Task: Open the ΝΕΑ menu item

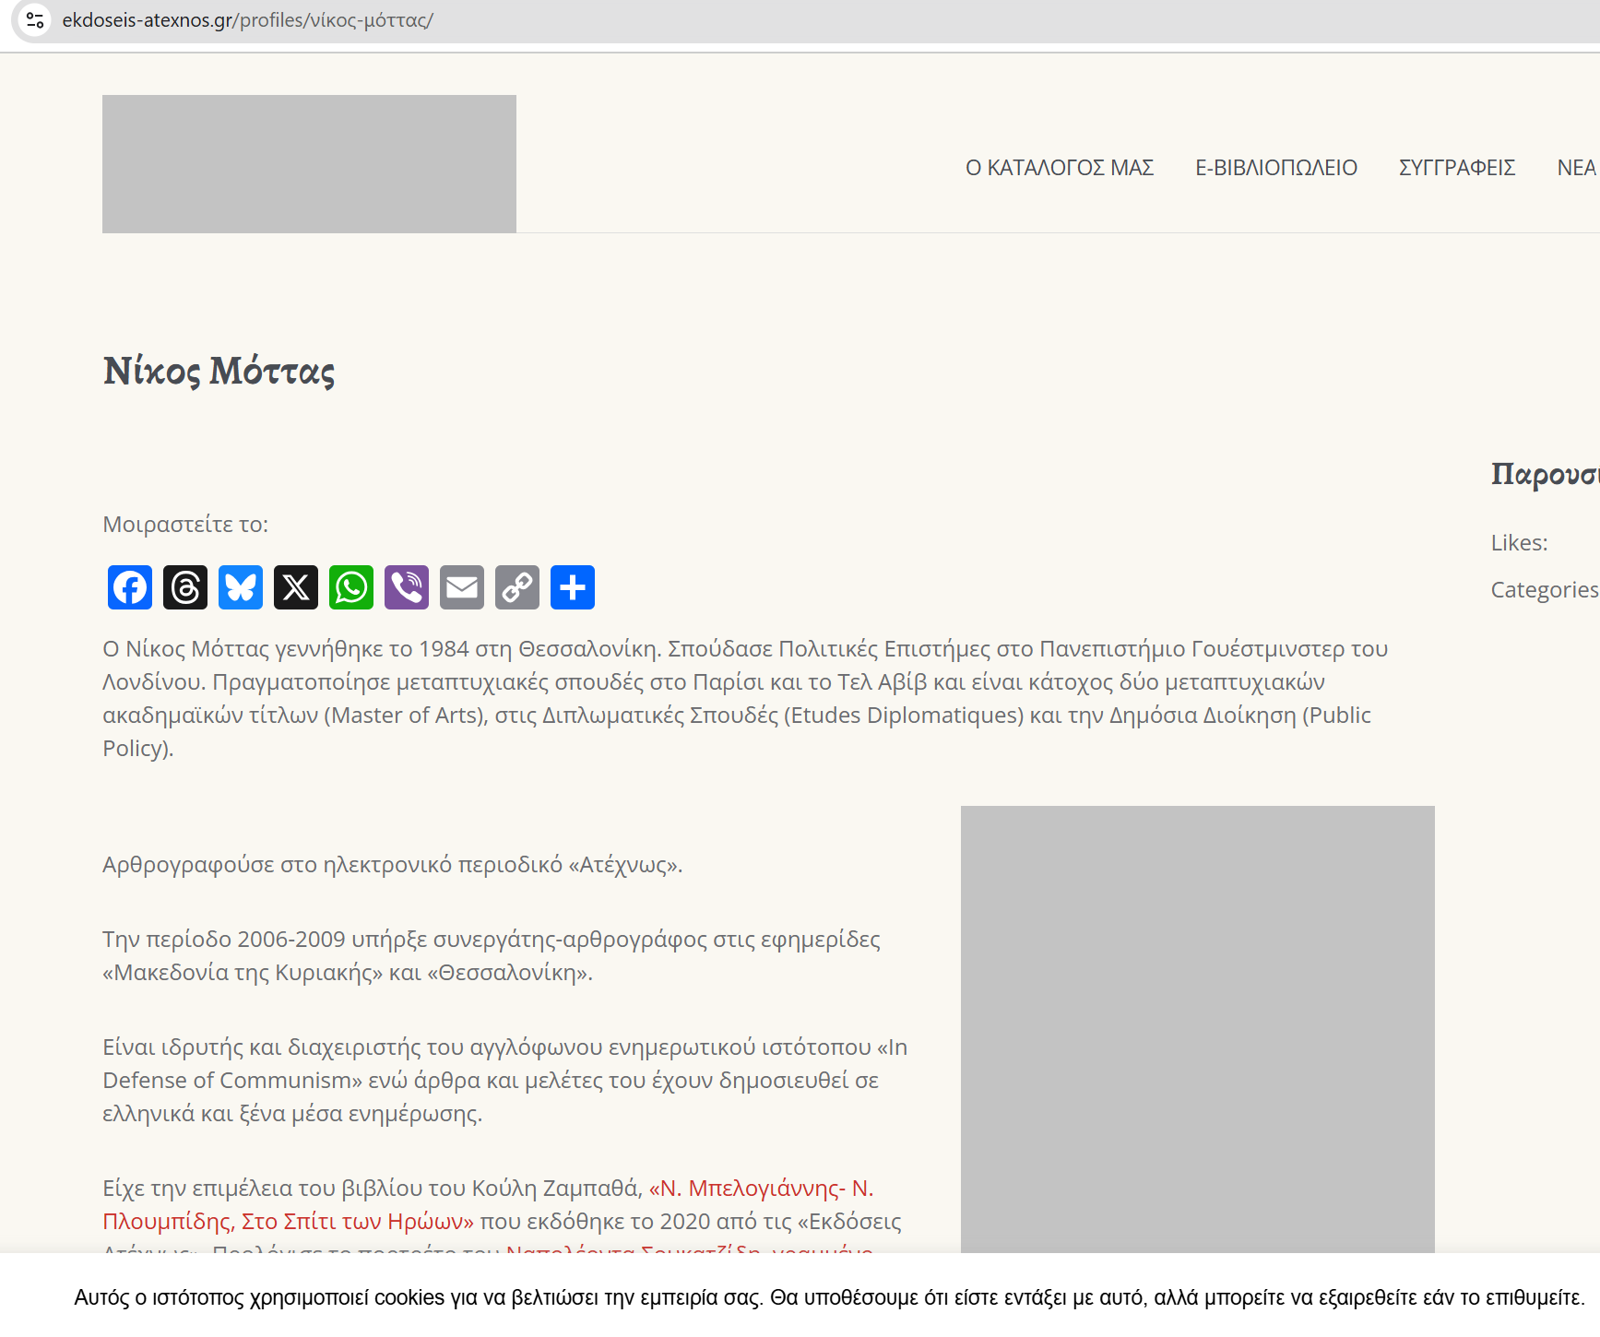Action: point(1576,168)
